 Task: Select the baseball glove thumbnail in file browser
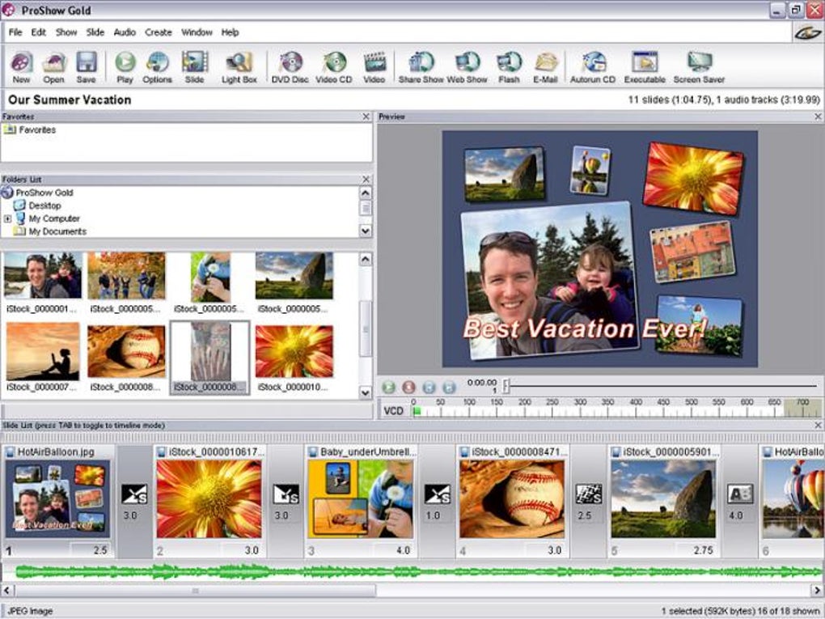tap(126, 351)
